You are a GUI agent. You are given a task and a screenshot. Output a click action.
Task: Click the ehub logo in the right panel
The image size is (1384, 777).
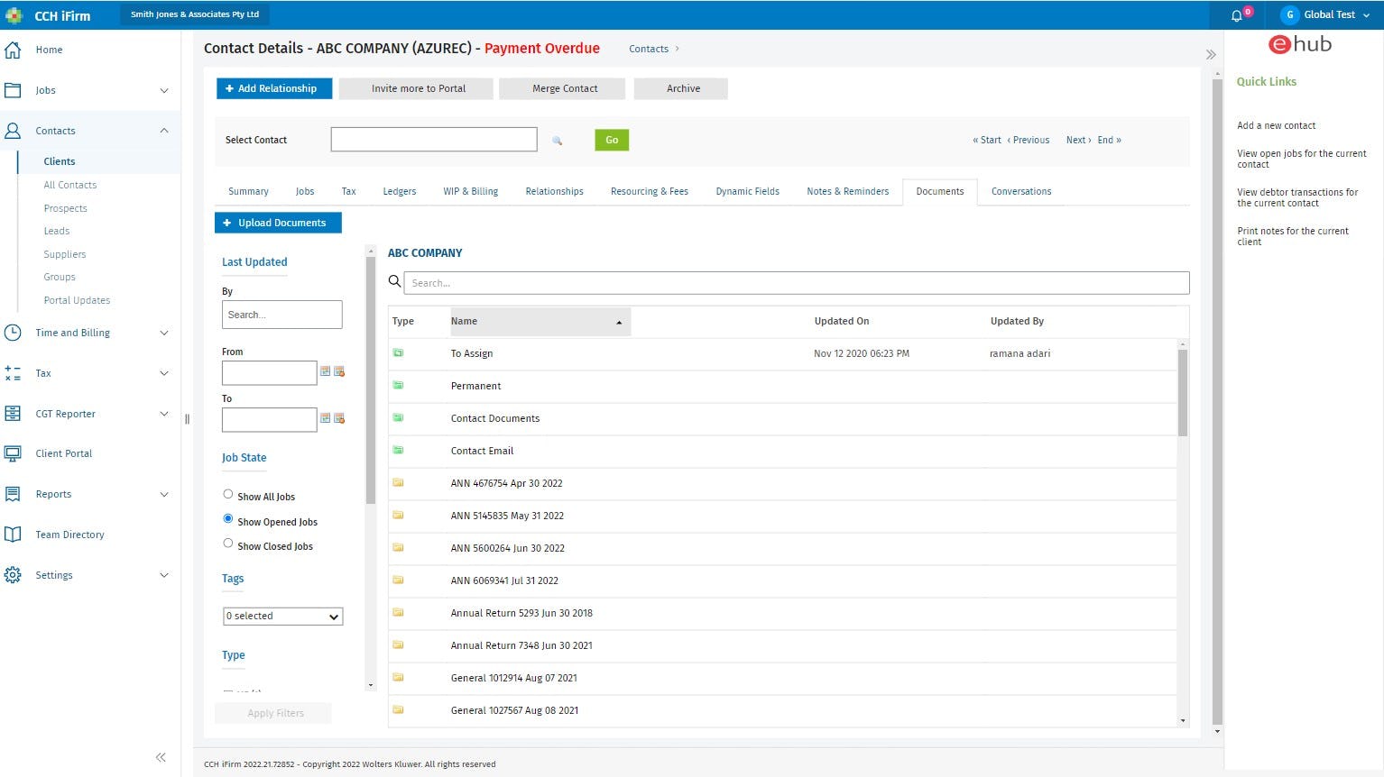tap(1299, 44)
